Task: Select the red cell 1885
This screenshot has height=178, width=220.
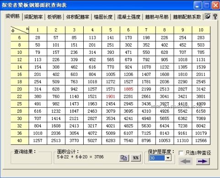Action: [129, 89]
